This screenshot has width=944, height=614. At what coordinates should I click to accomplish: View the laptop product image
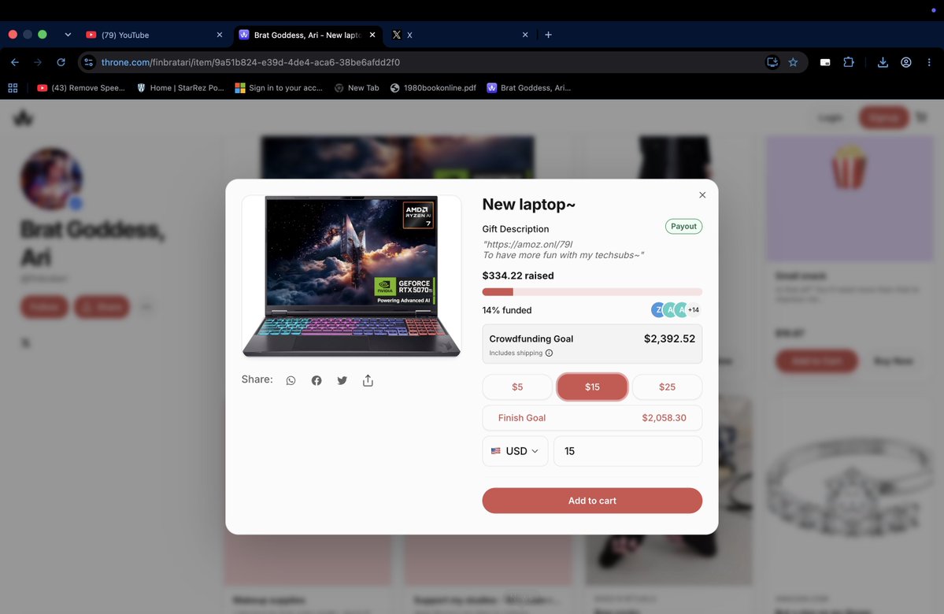[352, 276]
